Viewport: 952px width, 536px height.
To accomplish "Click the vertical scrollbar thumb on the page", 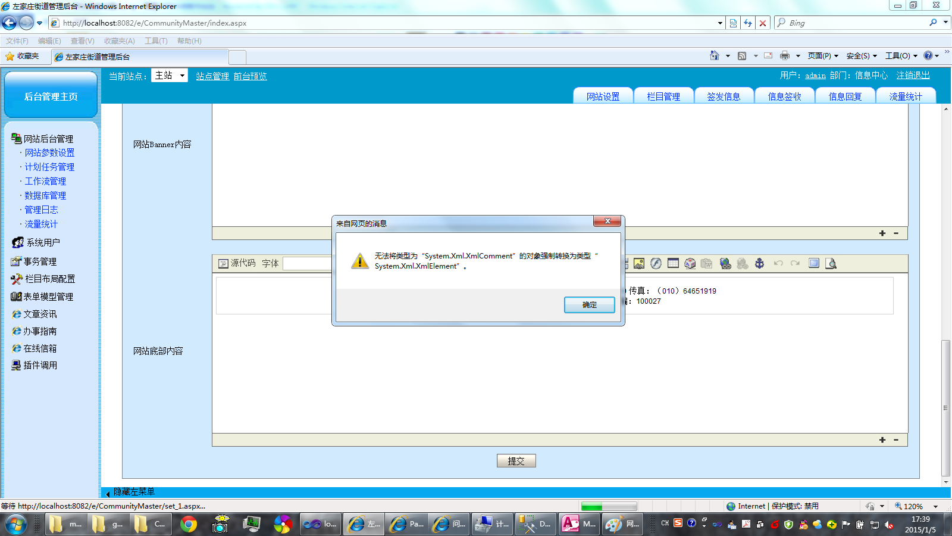I will coord(945,407).
